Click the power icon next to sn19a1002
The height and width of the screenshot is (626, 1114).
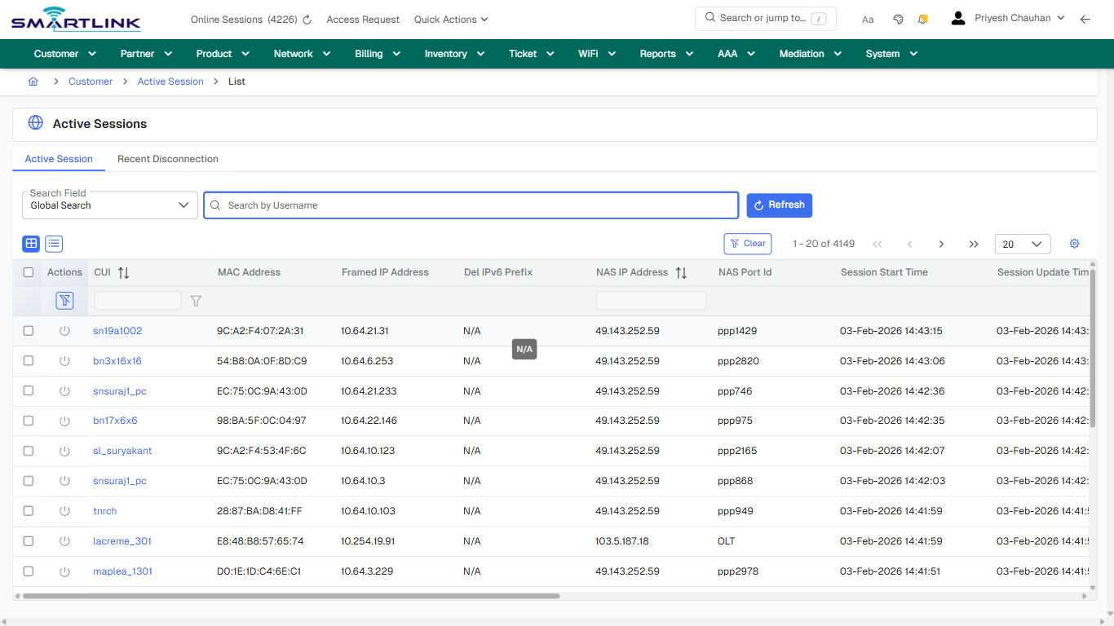point(64,331)
